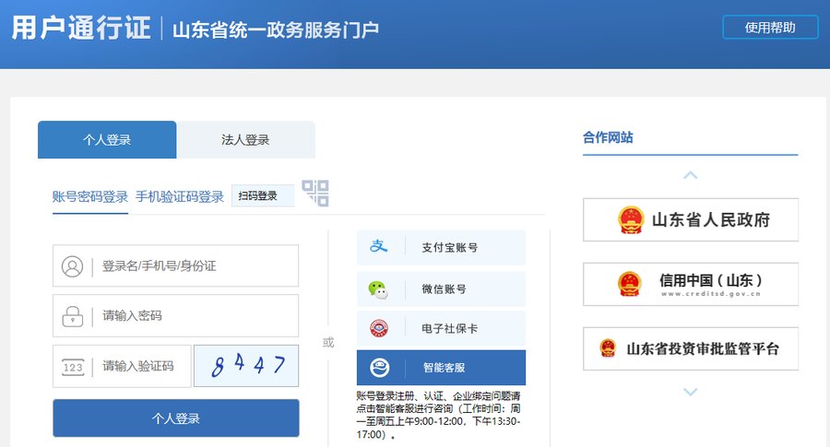Focus the 登录名/手机号/身份证 input field
830x447 pixels.
(x=176, y=265)
